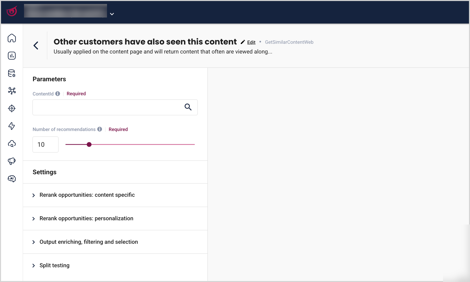Screen dimensions: 470x282
Task: Click the Edit link beside the title
Action: (x=251, y=42)
